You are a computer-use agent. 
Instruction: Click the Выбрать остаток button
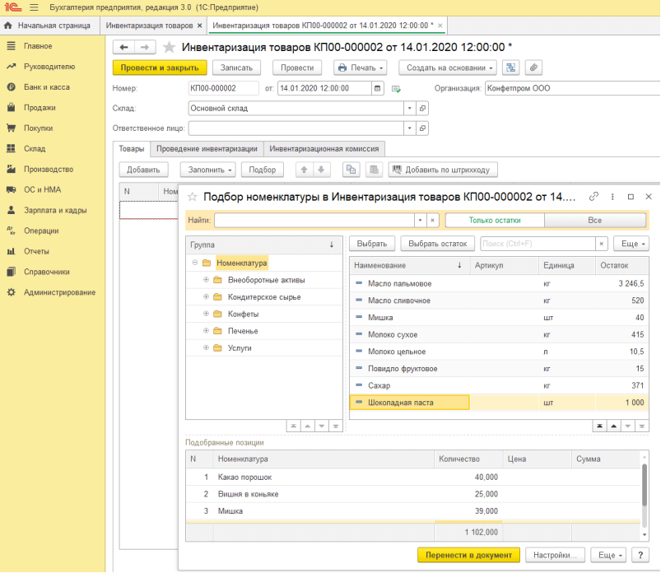tap(438, 244)
